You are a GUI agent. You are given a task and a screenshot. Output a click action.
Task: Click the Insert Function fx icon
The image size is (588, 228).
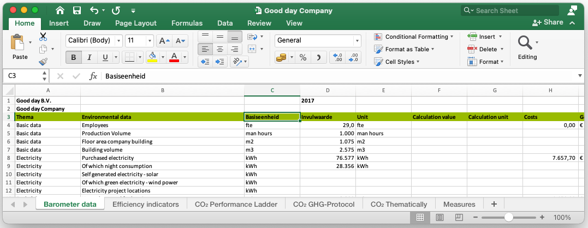(93, 76)
